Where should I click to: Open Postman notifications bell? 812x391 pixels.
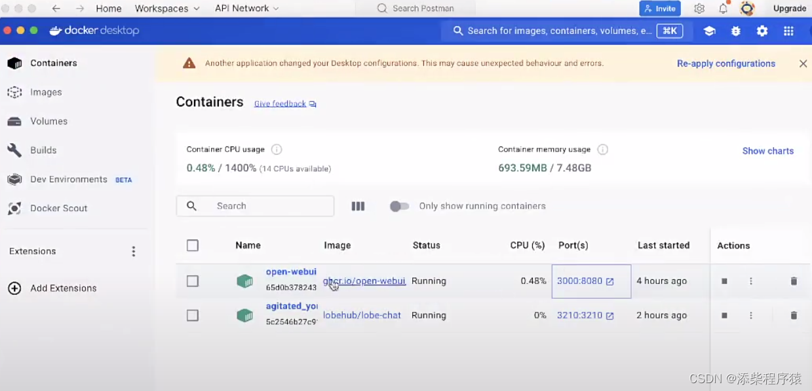point(724,8)
